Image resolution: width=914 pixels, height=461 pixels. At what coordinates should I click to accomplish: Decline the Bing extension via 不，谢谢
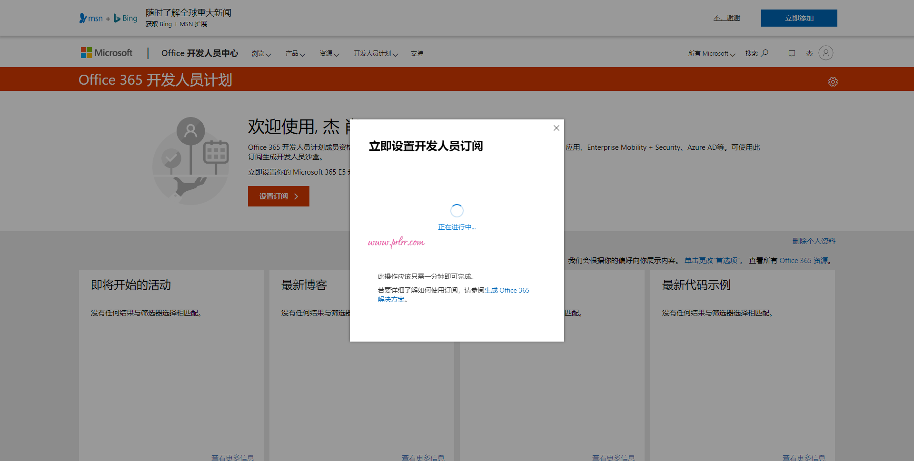pos(726,17)
